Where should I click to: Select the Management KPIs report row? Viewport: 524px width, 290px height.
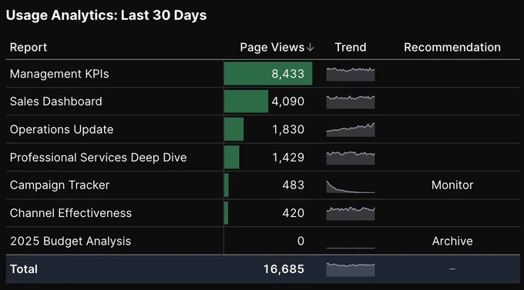click(x=263, y=74)
